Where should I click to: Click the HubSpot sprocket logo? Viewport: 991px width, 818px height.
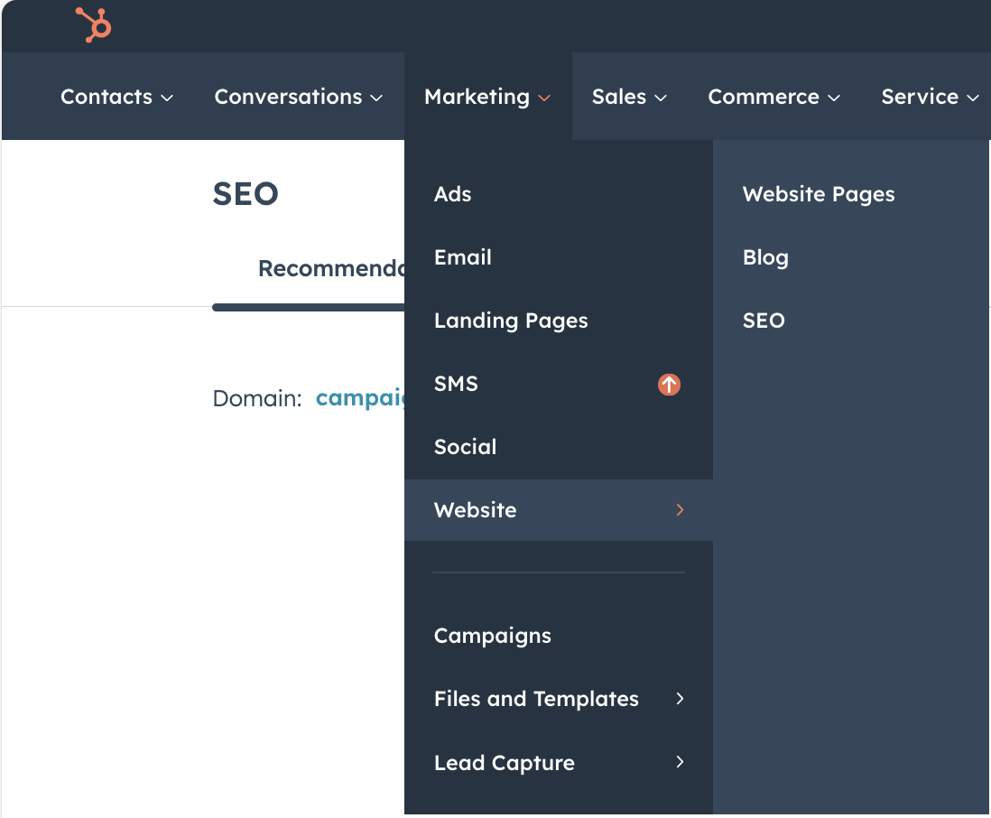point(94,24)
